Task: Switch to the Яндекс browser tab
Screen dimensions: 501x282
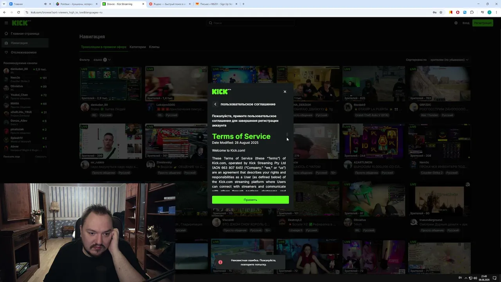Action: click(x=168, y=4)
